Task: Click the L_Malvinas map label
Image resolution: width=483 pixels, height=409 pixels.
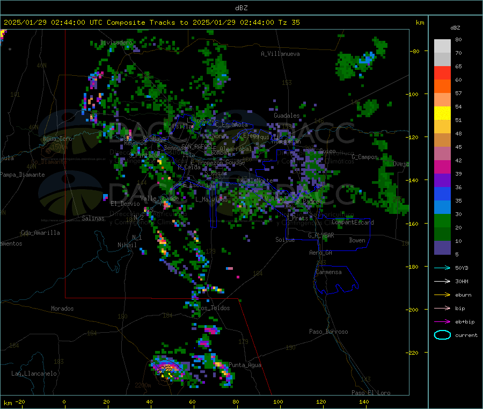Action: pos(211,199)
